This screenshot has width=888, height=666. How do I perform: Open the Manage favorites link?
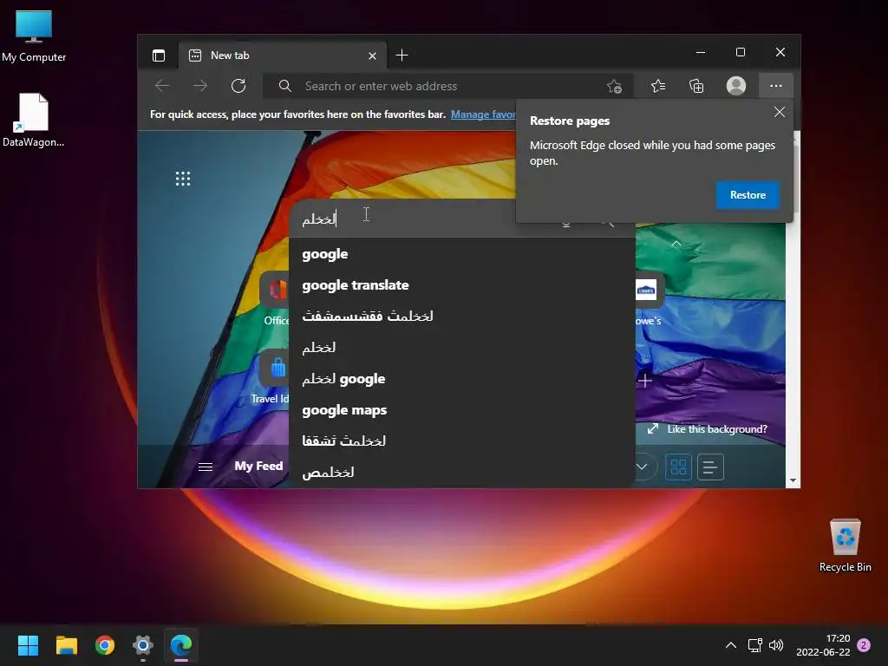pos(483,114)
